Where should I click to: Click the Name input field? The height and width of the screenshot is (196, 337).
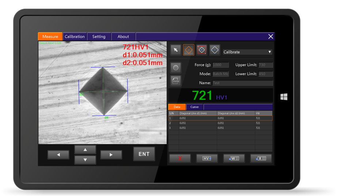[x=242, y=83]
